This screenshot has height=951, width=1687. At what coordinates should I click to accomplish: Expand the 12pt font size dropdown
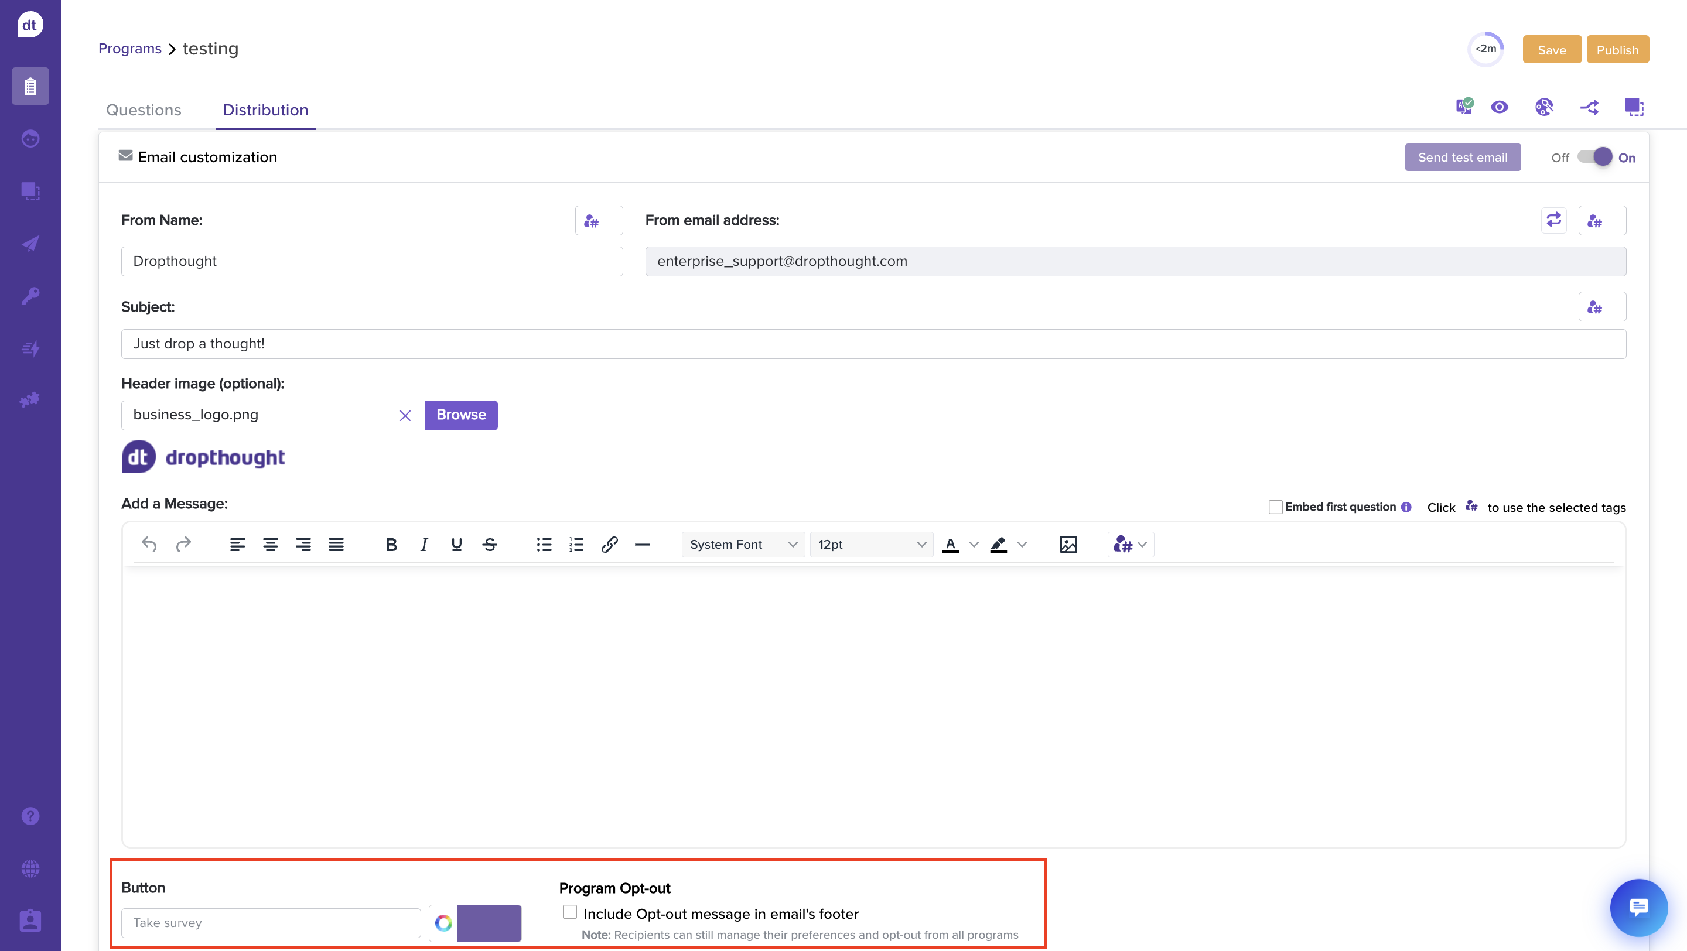click(x=871, y=545)
